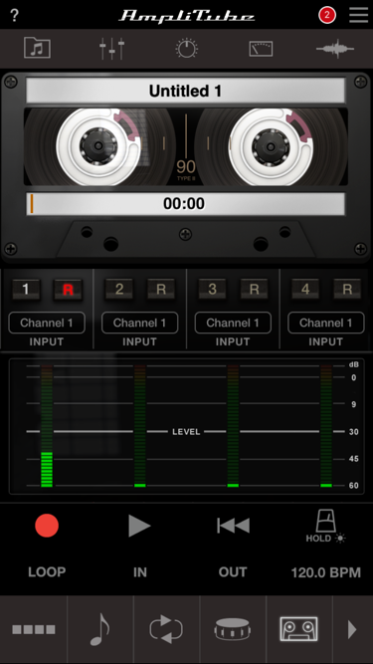The width and height of the screenshot is (373, 664).
Task: Arm track 3 for recording
Action: (255, 290)
